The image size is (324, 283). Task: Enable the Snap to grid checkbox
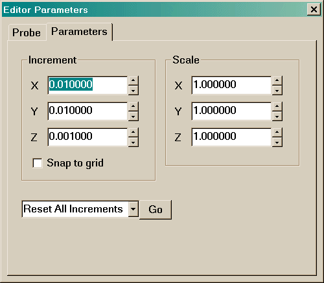[x=37, y=163]
